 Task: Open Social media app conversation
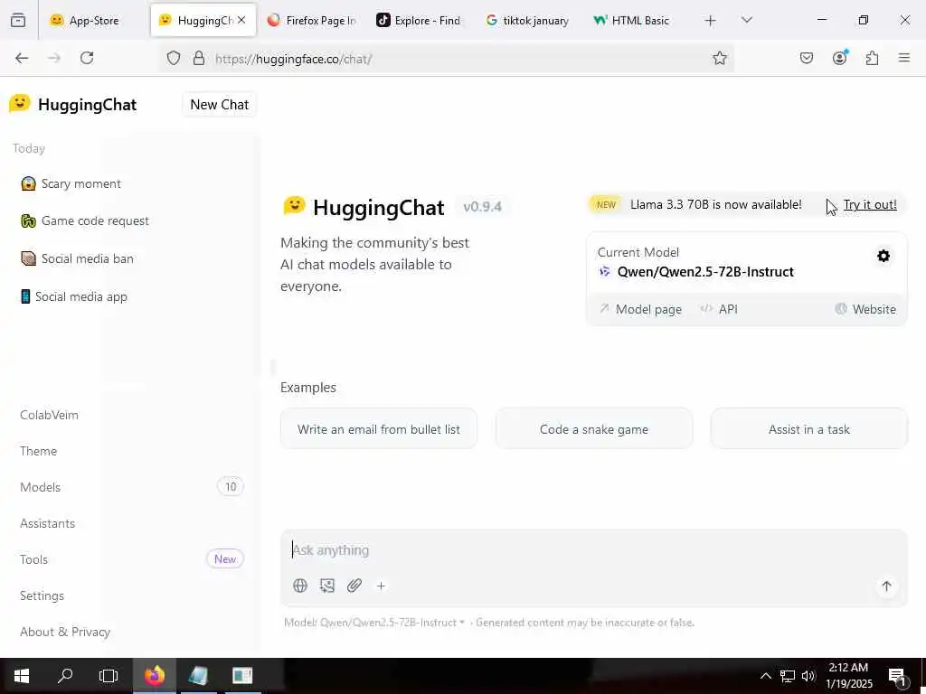point(74,296)
